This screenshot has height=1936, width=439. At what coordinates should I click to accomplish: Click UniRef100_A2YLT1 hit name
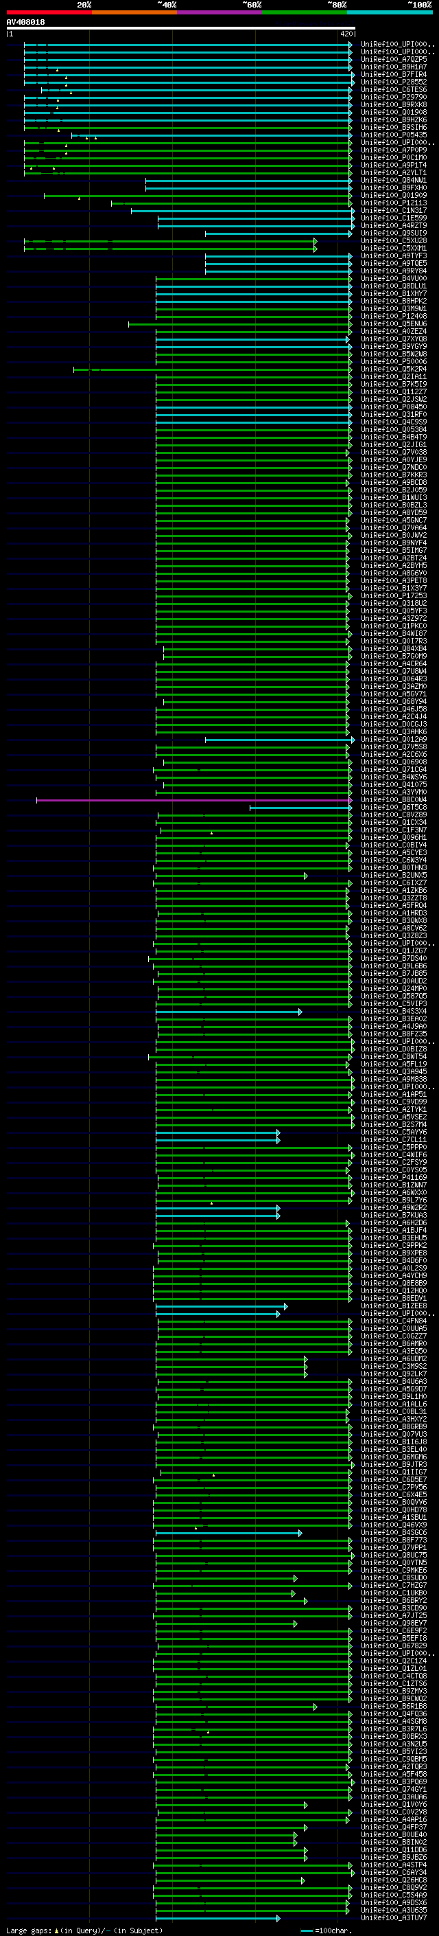coord(393,173)
